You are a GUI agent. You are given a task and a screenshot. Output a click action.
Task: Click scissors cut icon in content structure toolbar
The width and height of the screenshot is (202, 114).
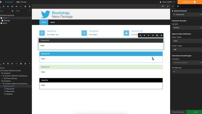(12, 64)
